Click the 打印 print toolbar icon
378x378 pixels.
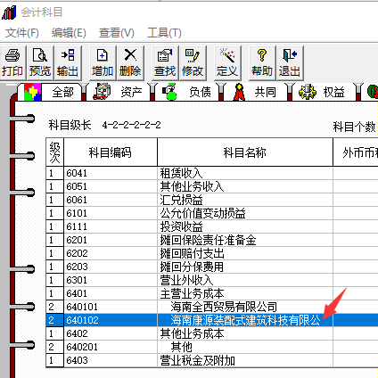coord(12,63)
